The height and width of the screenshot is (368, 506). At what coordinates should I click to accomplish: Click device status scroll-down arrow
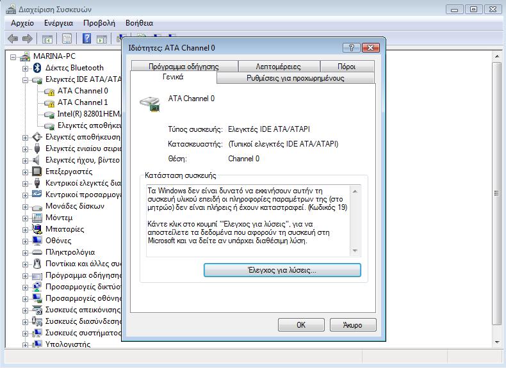coord(355,251)
